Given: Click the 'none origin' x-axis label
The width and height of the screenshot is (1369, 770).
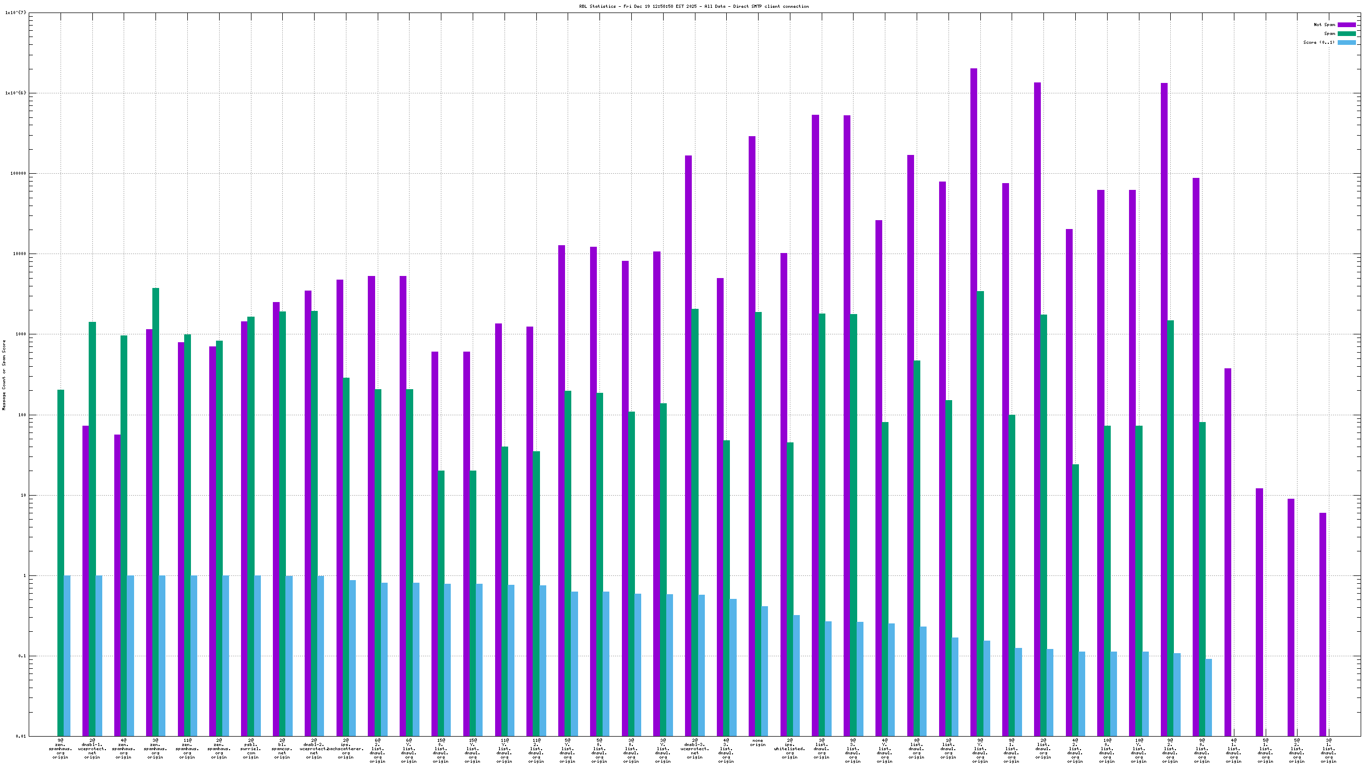Looking at the screenshot, I should pyautogui.click(x=758, y=742).
